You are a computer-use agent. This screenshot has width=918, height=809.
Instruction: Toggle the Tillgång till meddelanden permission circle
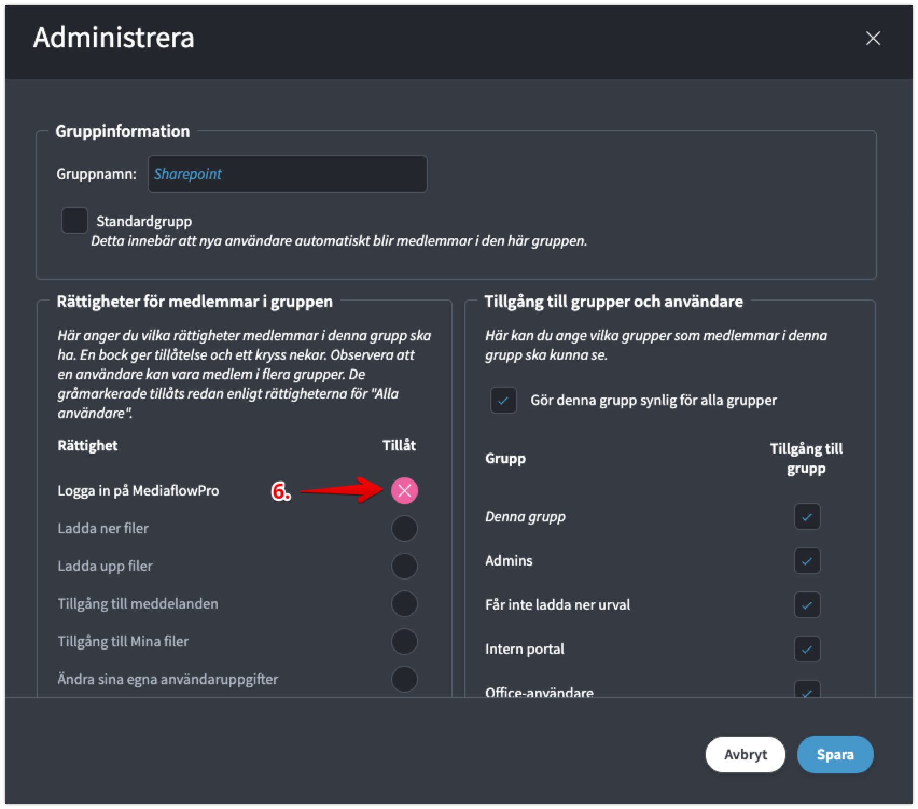(x=404, y=604)
